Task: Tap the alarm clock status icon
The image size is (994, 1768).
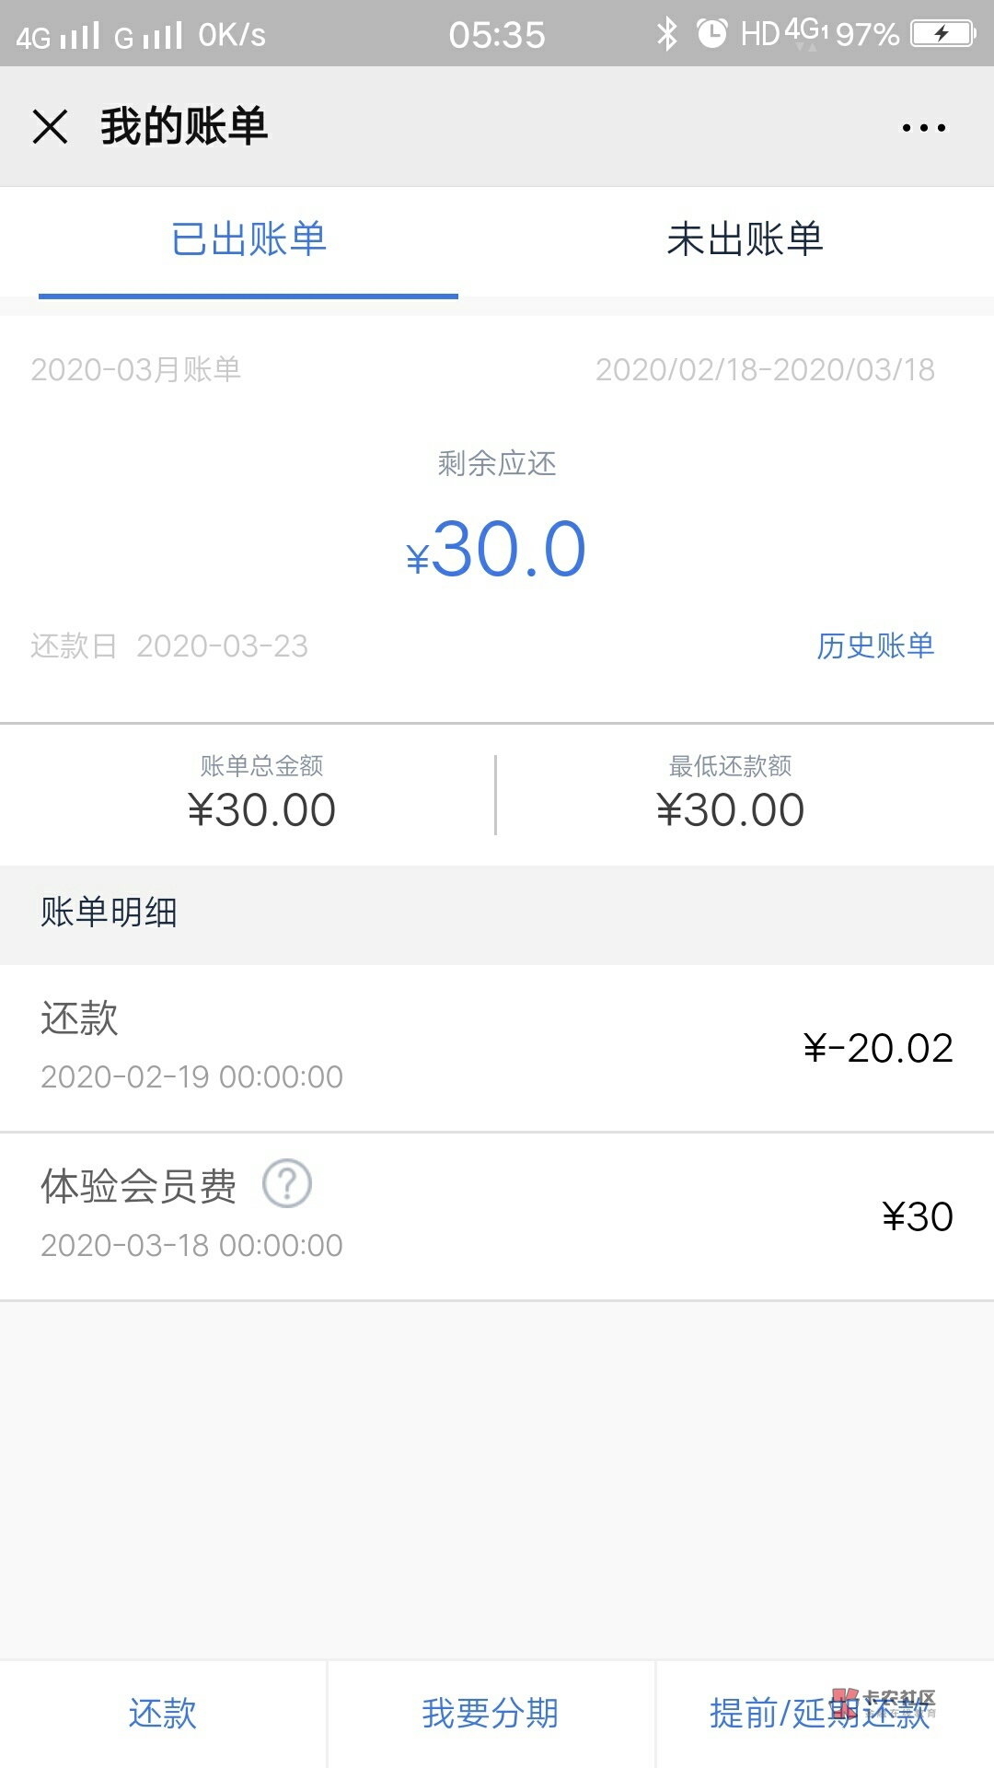Action: point(711,34)
